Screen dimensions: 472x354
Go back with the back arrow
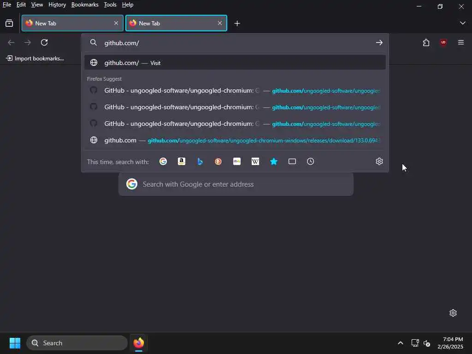11,42
